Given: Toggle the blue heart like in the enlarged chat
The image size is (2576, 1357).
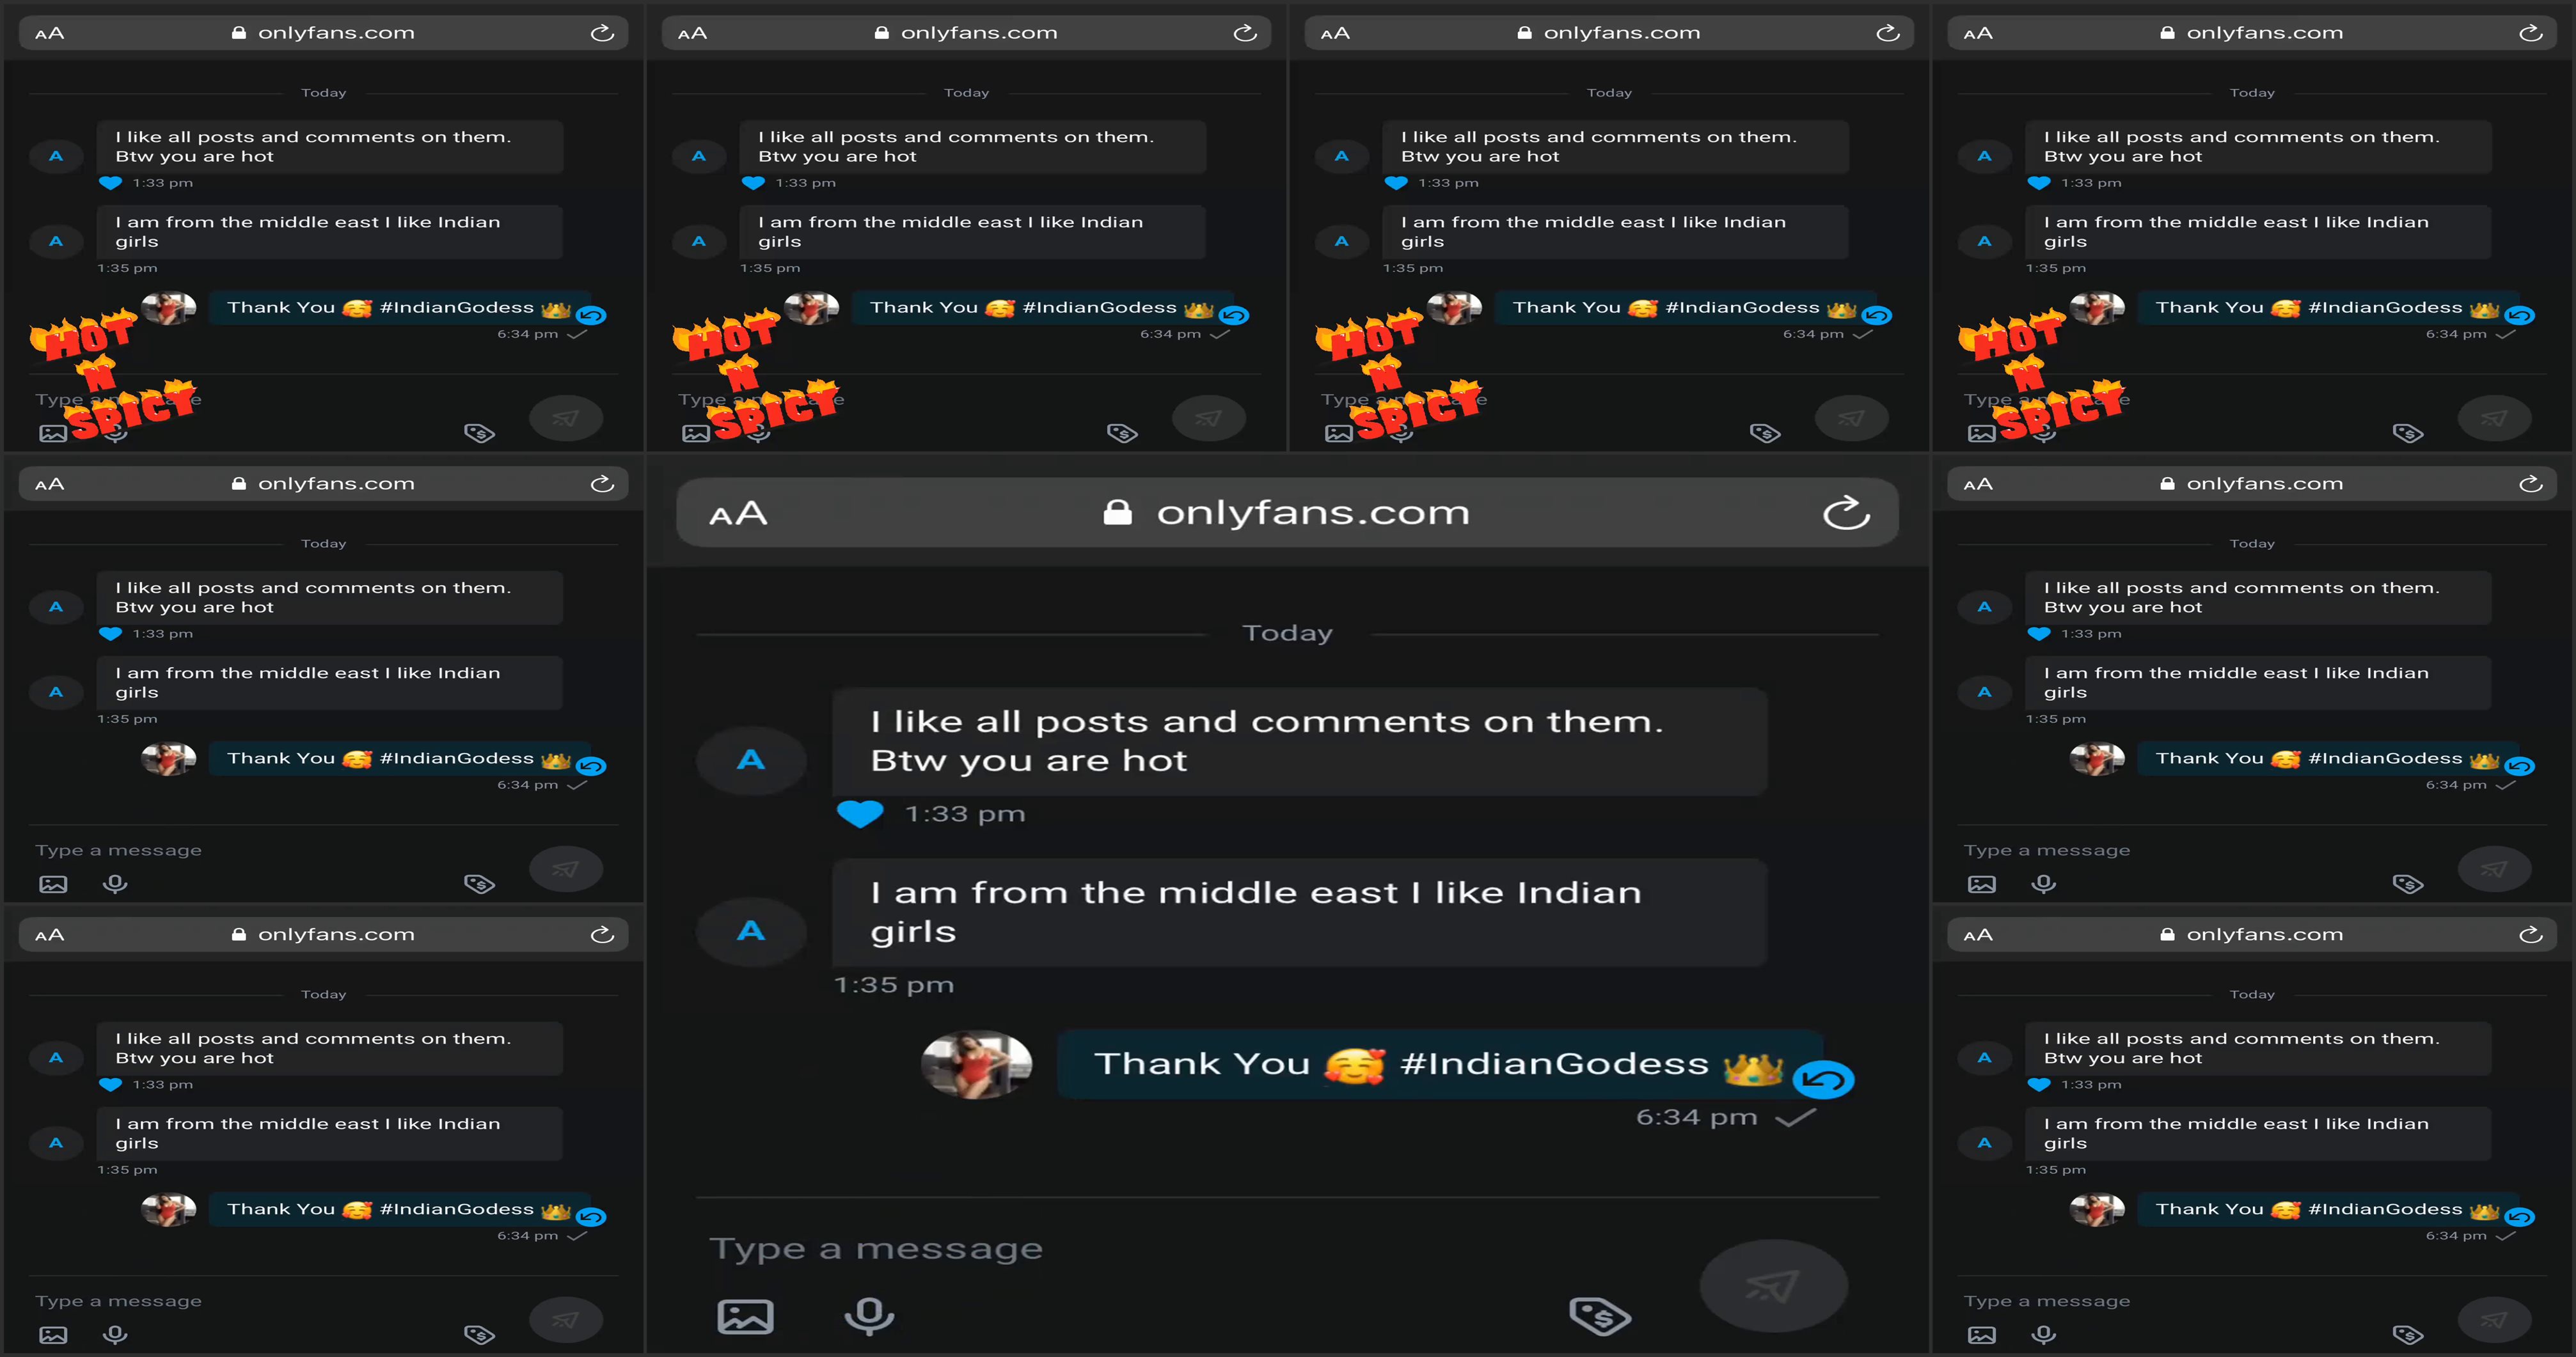Looking at the screenshot, I should click(860, 814).
